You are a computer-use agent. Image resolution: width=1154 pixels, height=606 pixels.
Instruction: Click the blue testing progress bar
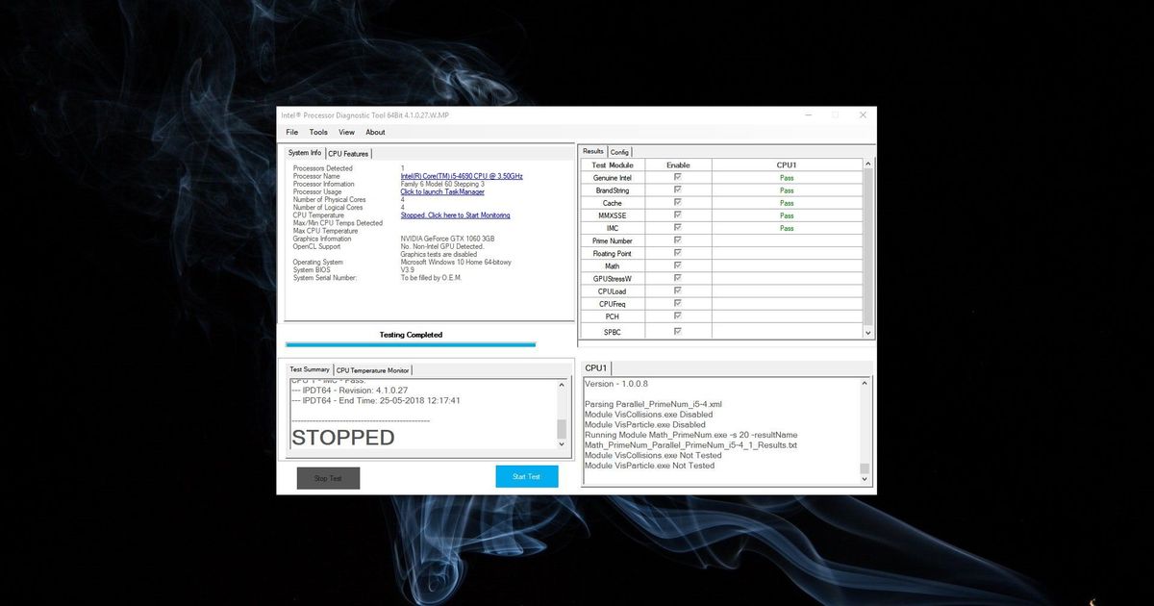click(x=411, y=343)
